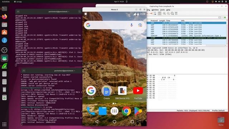The height and width of the screenshot is (129, 229).
Task: Click Wireshark resize columns toolbar icon
Action: pyautogui.click(x=176, y=14)
